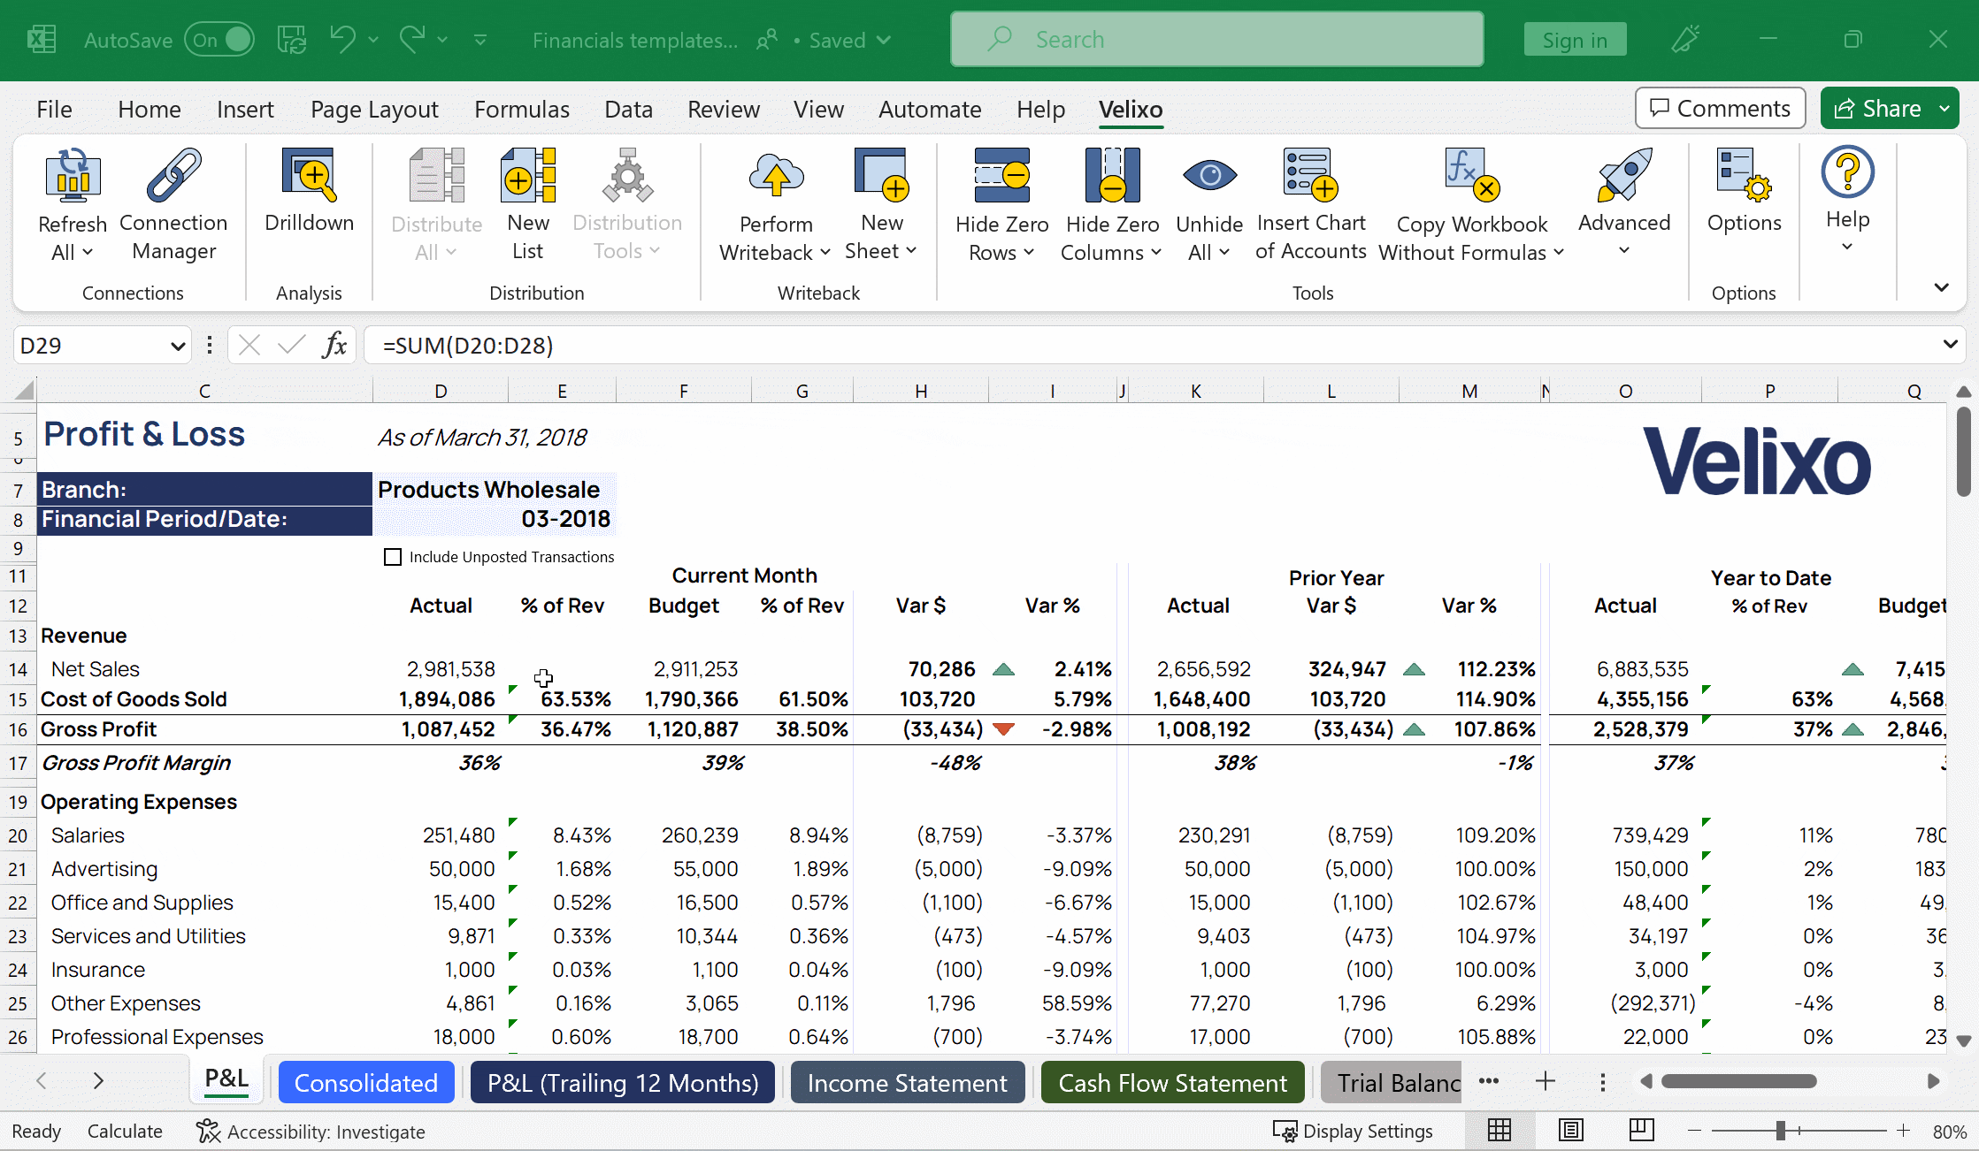
Task: Switch to Normal view in status bar
Action: (x=1500, y=1131)
